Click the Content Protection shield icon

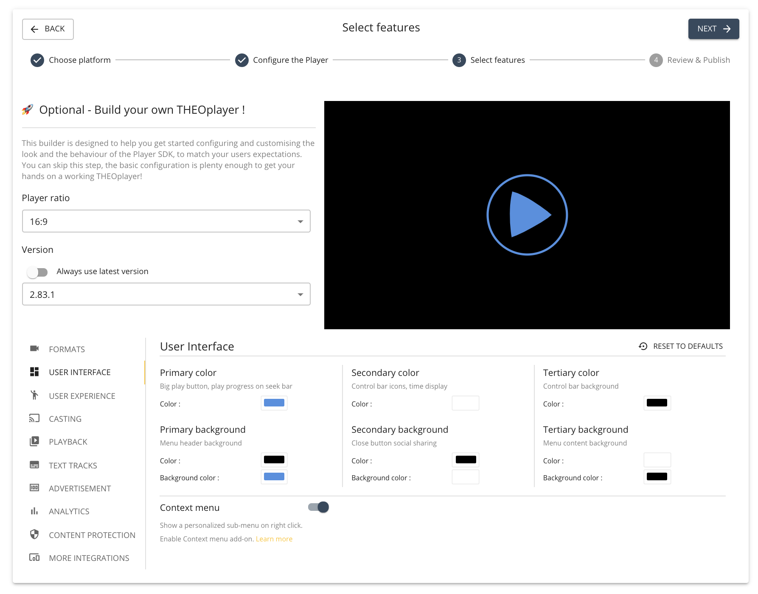34,535
